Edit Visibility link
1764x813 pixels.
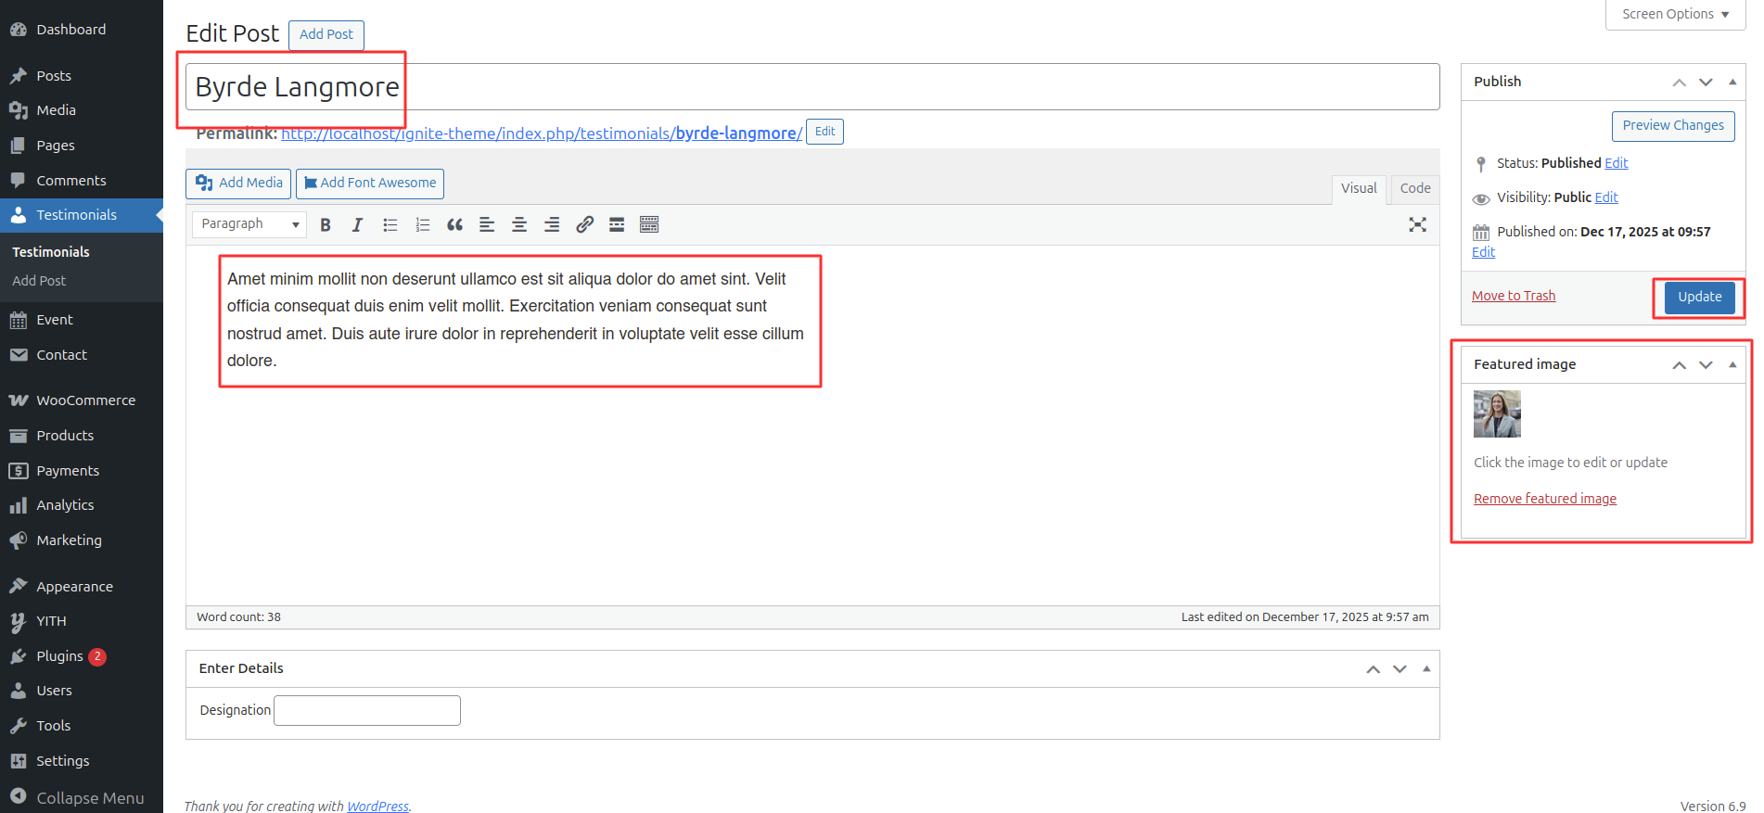1606,197
